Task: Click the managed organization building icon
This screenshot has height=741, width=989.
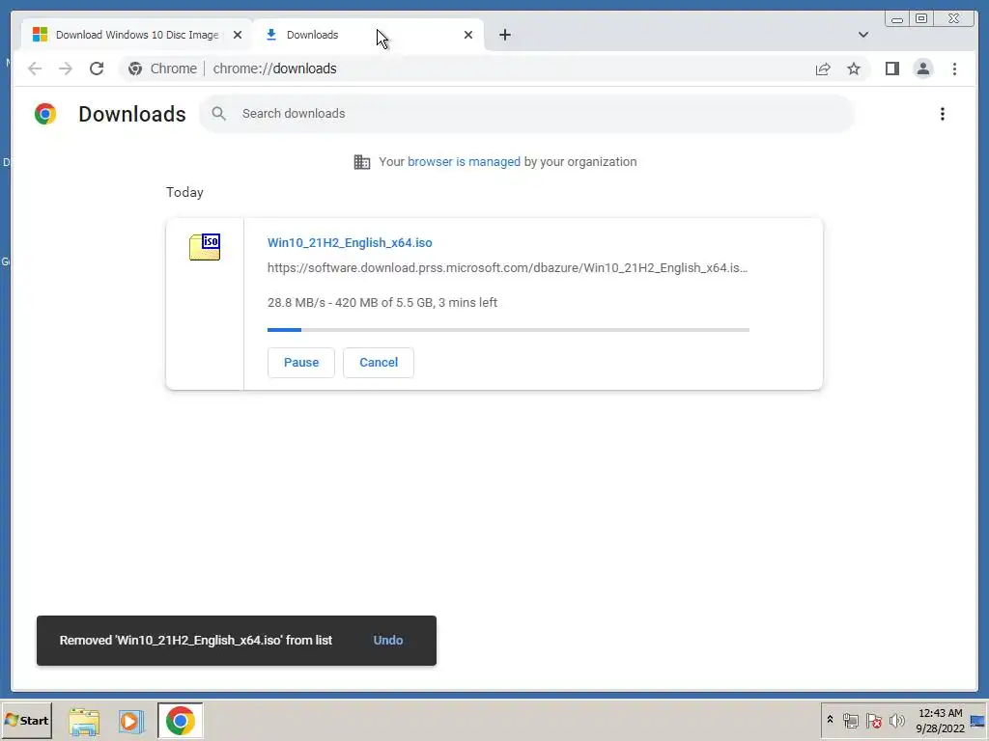Action: pos(362,162)
